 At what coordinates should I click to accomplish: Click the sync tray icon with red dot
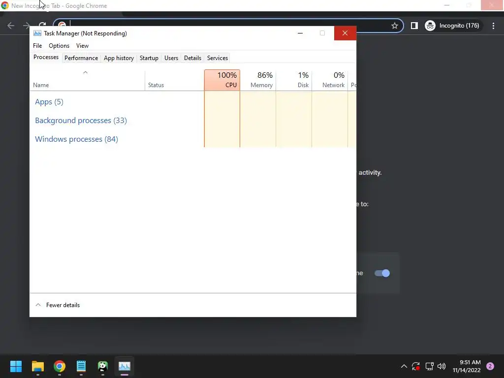point(416,366)
